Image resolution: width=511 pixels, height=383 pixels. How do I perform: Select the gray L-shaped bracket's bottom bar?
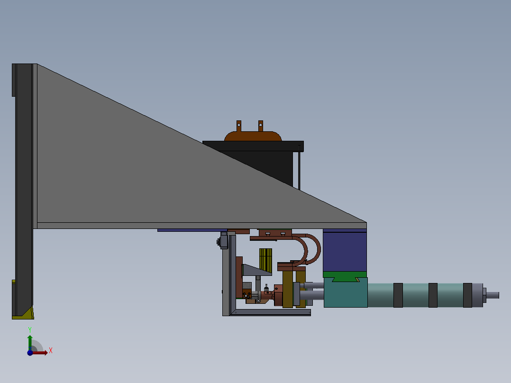pos(270,312)
